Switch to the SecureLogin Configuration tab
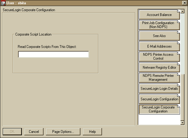188x138 pixels. [159, 99]
